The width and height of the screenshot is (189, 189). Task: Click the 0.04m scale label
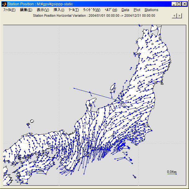coord(172,172)
